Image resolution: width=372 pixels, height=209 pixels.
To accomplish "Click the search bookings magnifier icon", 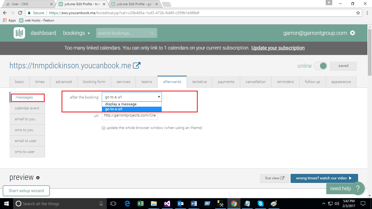I will (152, 33).
